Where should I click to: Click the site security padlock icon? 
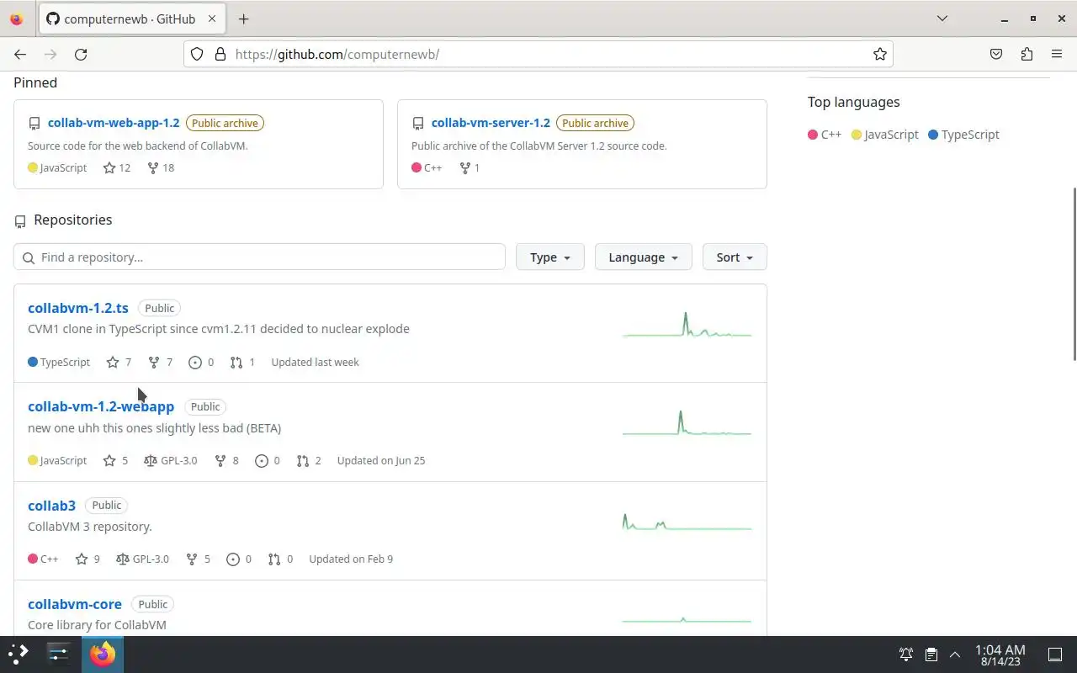point(220,54)
